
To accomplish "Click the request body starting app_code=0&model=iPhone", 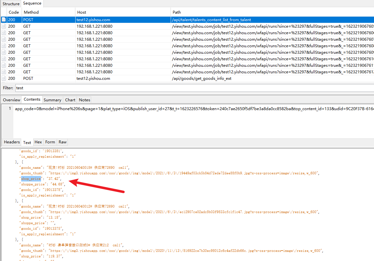I will pos(194,109).
